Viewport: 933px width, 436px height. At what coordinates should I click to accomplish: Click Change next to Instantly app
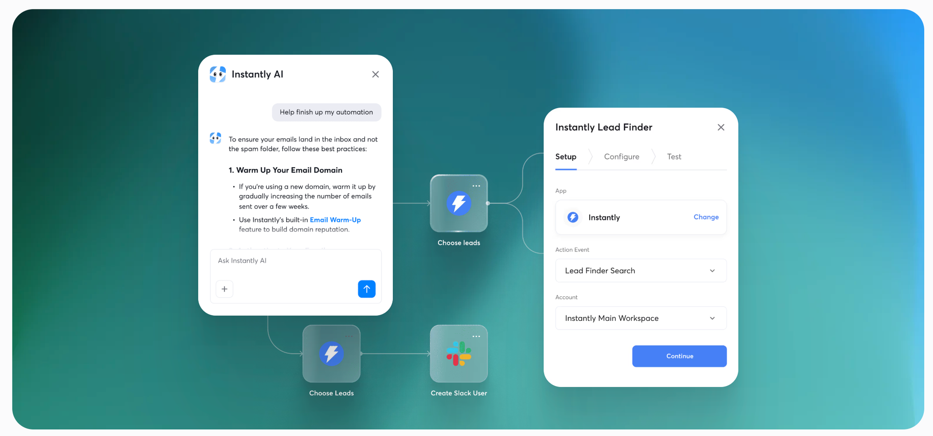tap(706, 217)
